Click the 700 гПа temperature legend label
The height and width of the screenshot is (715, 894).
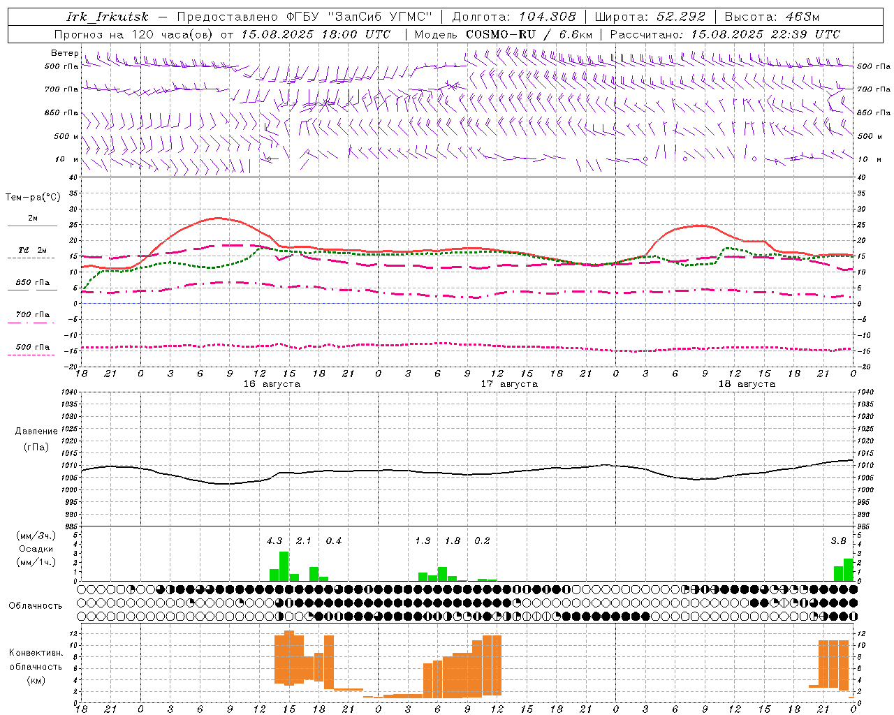33,315
